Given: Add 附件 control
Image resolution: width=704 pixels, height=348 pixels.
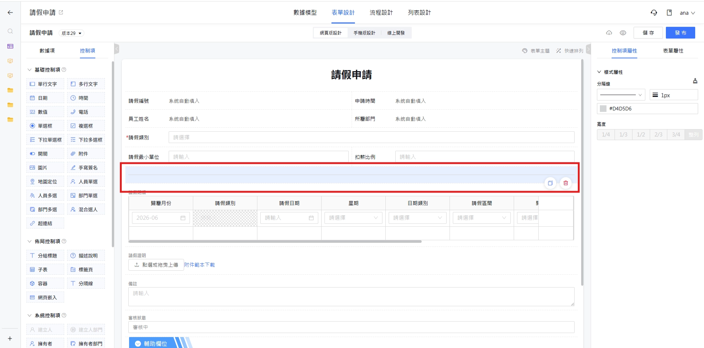Looking at the screenshot, I should tap(86, 154).
